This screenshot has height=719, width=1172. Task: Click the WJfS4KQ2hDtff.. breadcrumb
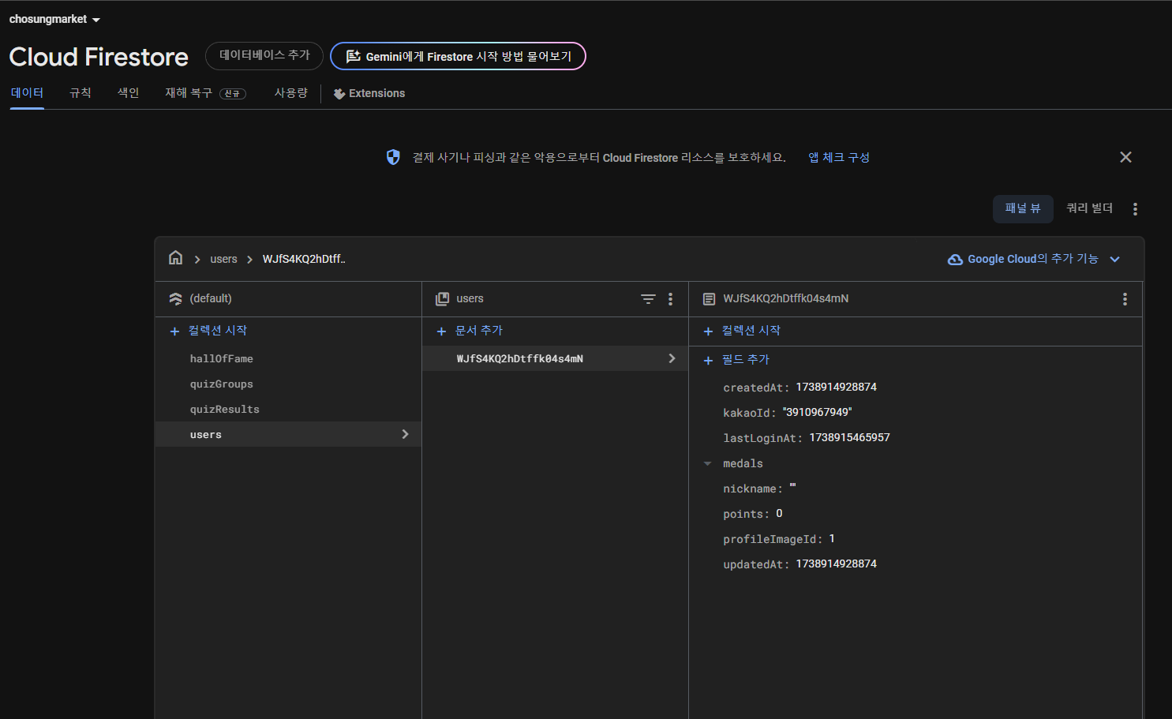coord(304,259)
